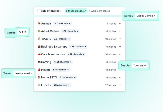Screen dimensions: 163x112
Task: Expand the Animals 4 niches row
Action: (x=120, y=23)
